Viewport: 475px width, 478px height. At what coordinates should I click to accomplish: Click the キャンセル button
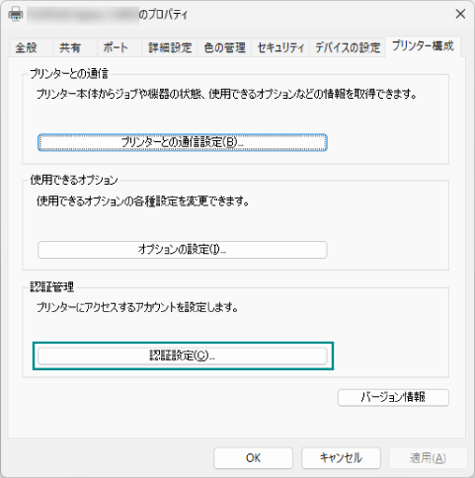tap(341, 458)
